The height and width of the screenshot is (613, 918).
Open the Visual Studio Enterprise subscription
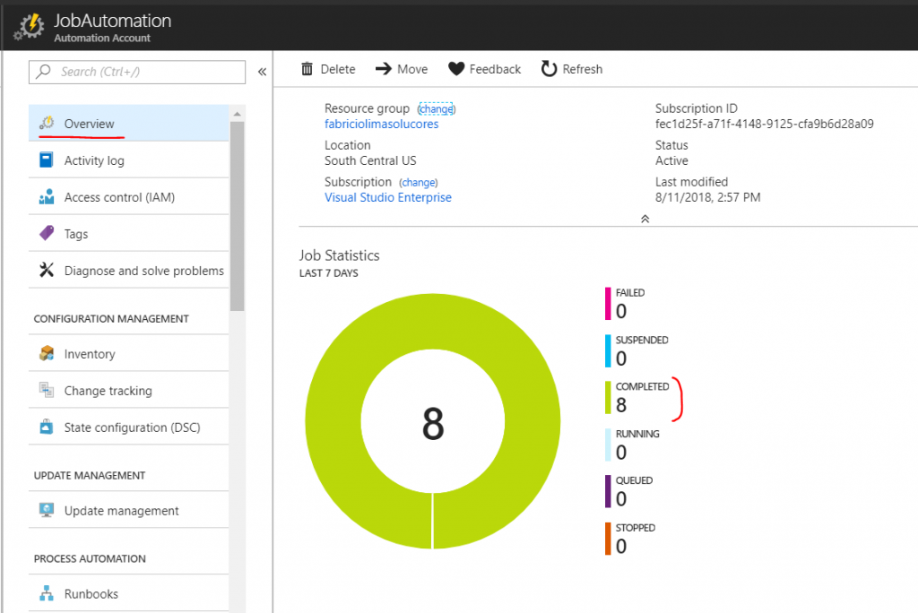387,197
